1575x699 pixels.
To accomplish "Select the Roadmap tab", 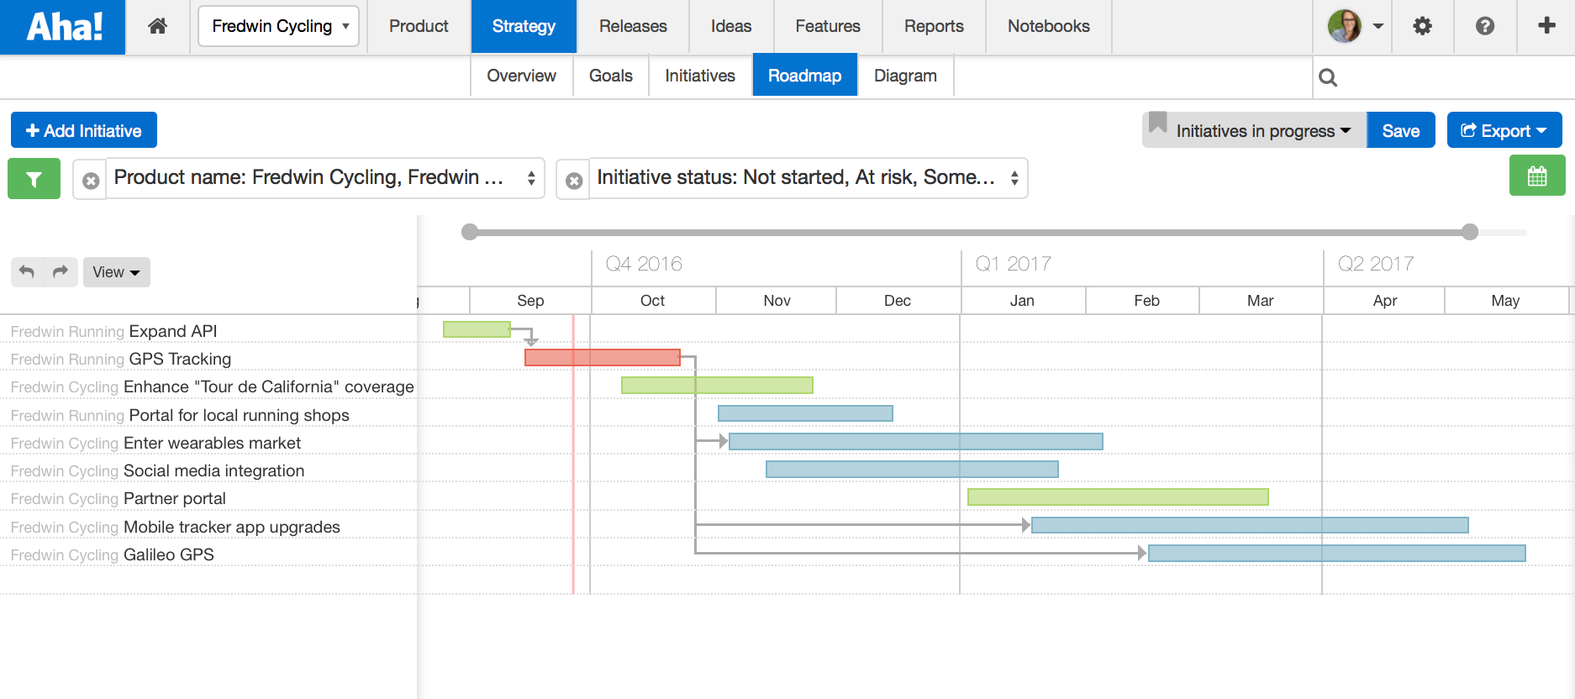I will click(805, 76).
